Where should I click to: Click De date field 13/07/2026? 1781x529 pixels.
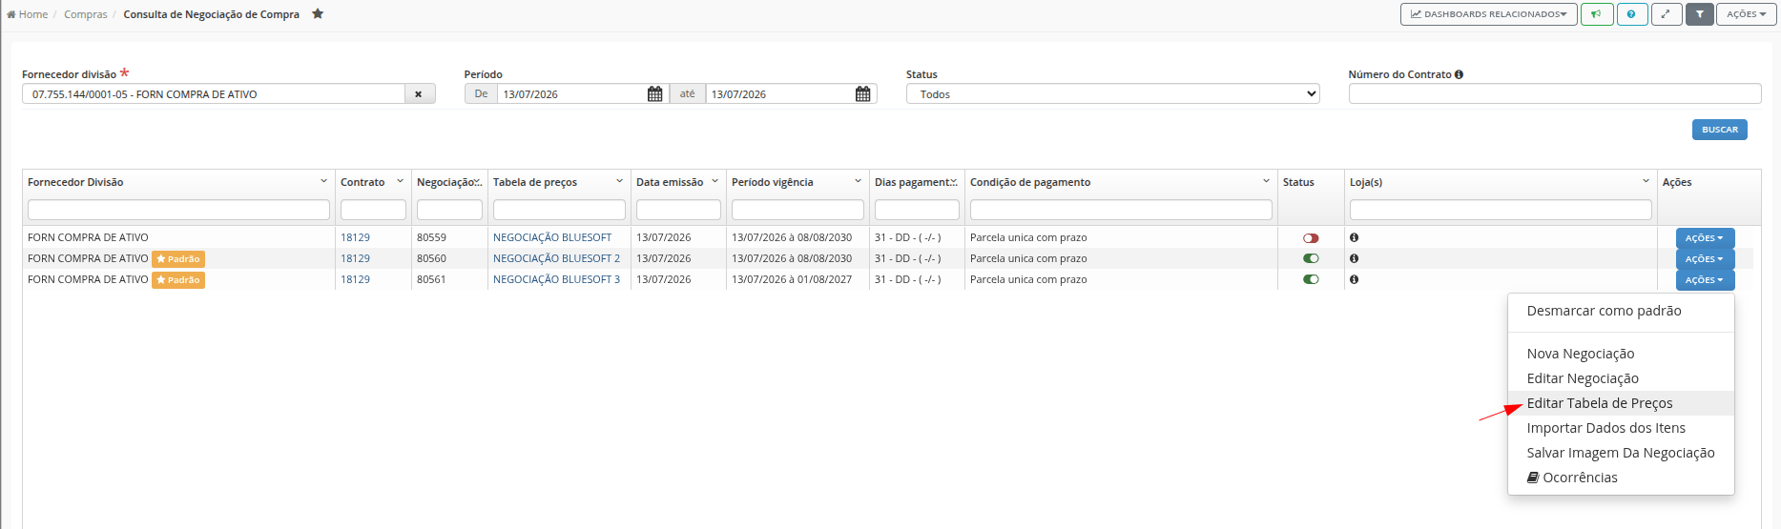tap(572, 94)
